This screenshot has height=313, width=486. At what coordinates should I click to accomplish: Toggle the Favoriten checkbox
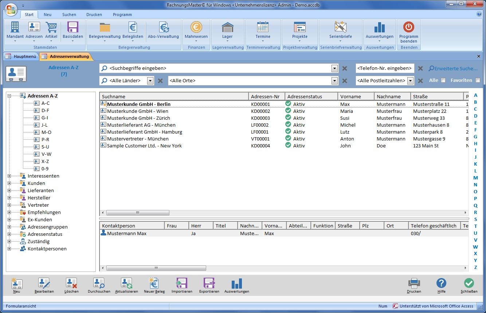click(x=478, y=80)
